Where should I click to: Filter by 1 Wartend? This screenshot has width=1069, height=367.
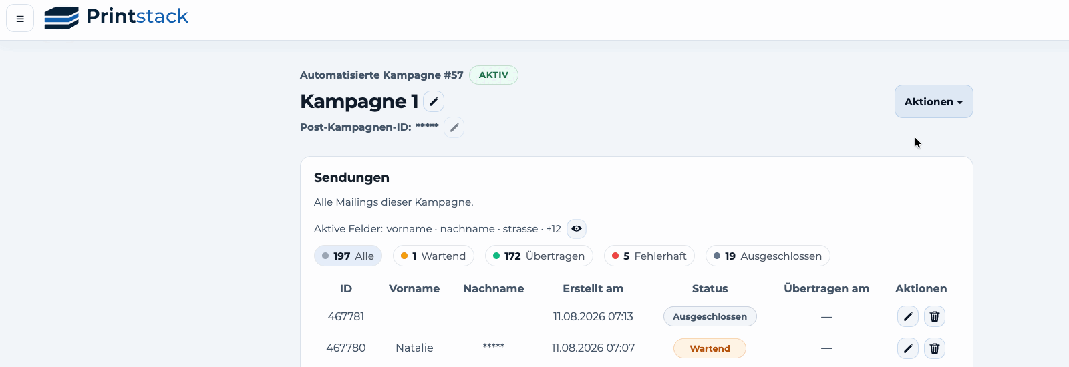[x=434, y=256]
